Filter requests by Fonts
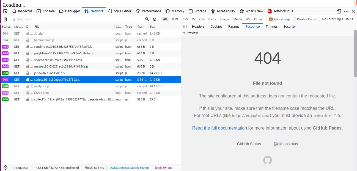Image resolution: width=357 pixels, height=171 pixels. pyautogui.click(x=212, y=19)
